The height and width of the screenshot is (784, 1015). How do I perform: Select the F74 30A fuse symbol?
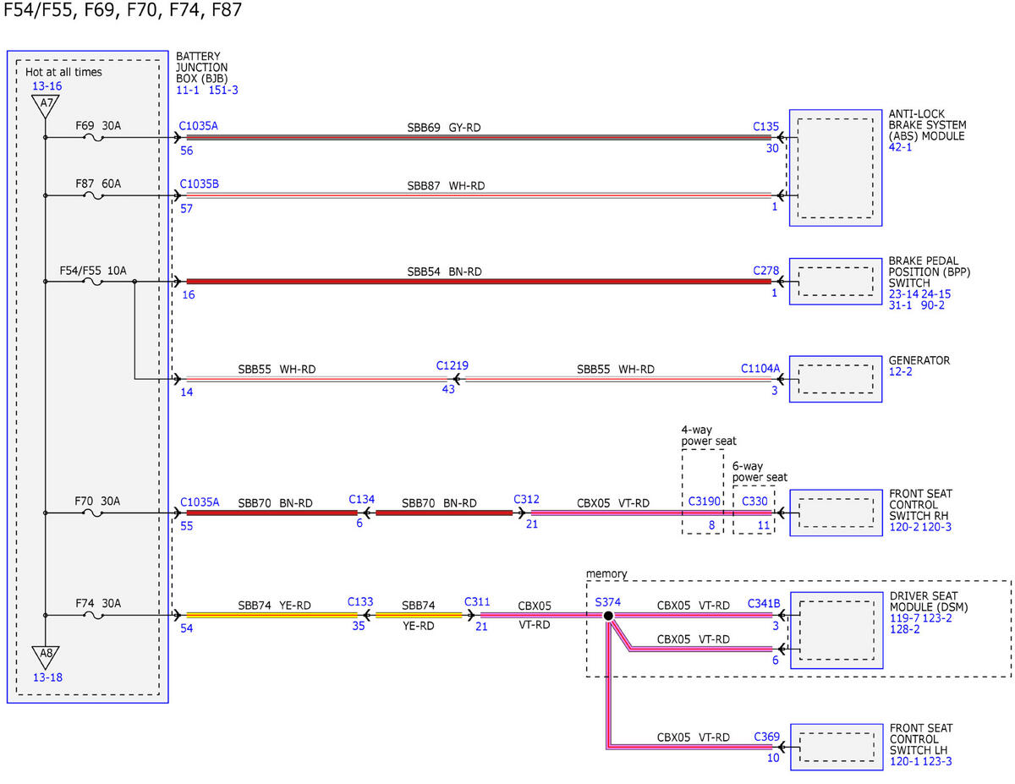[x=96, y=616]
